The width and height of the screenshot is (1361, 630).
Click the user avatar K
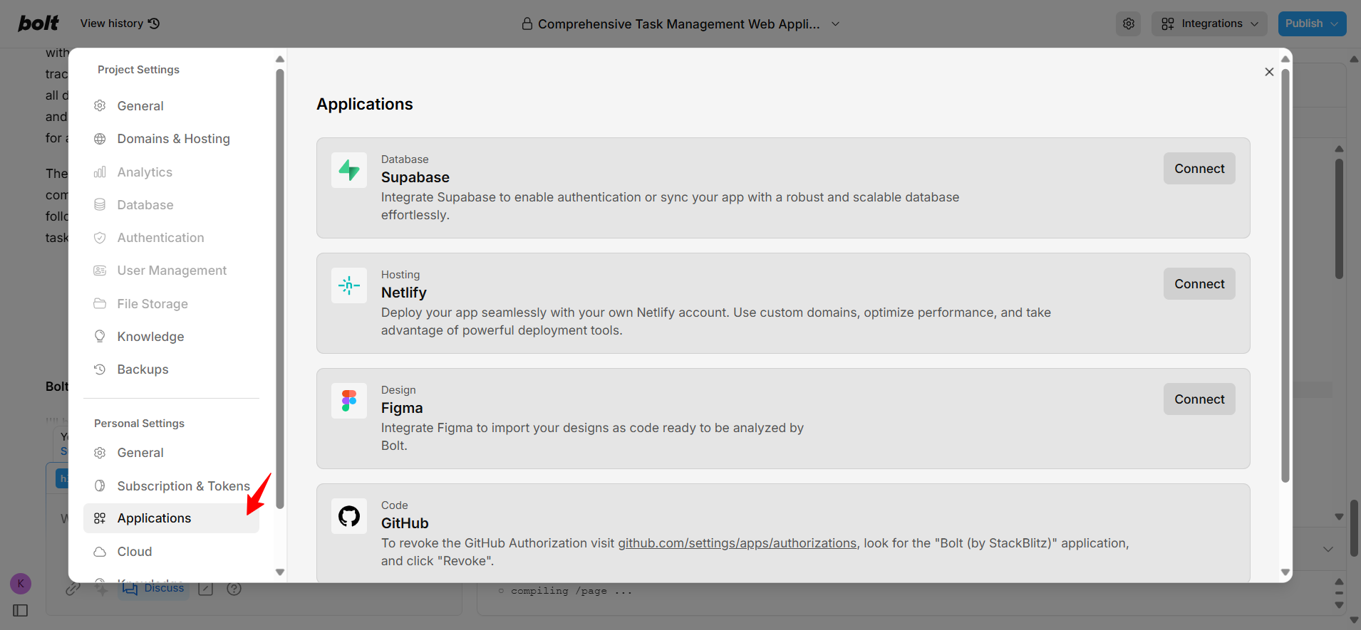(21, 584)
